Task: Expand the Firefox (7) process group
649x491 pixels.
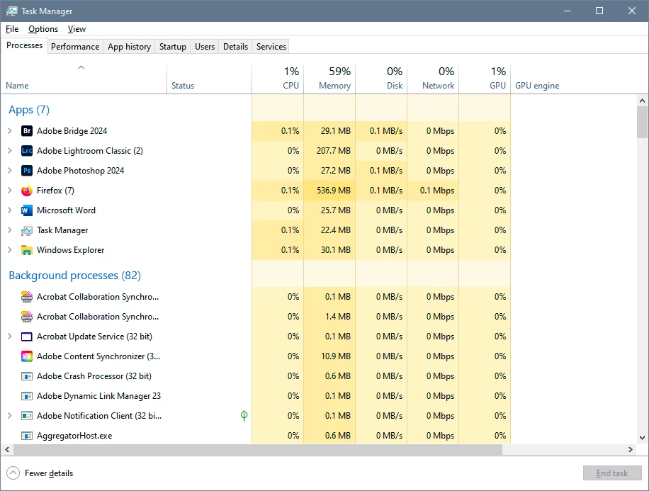Action: pos(10,191)
